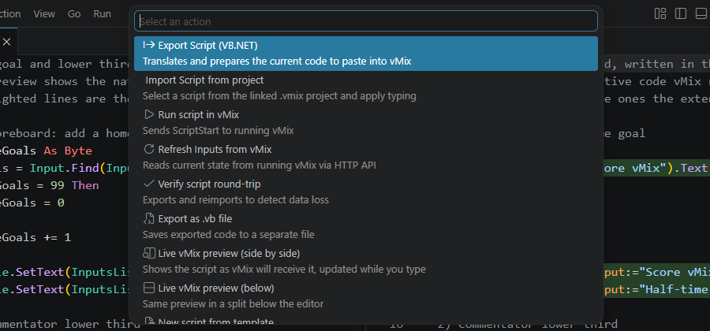Click the Refresh Inputs circular arrow icon
The height and width of the screenshot is (331, 710).
(x=149, y=149)
